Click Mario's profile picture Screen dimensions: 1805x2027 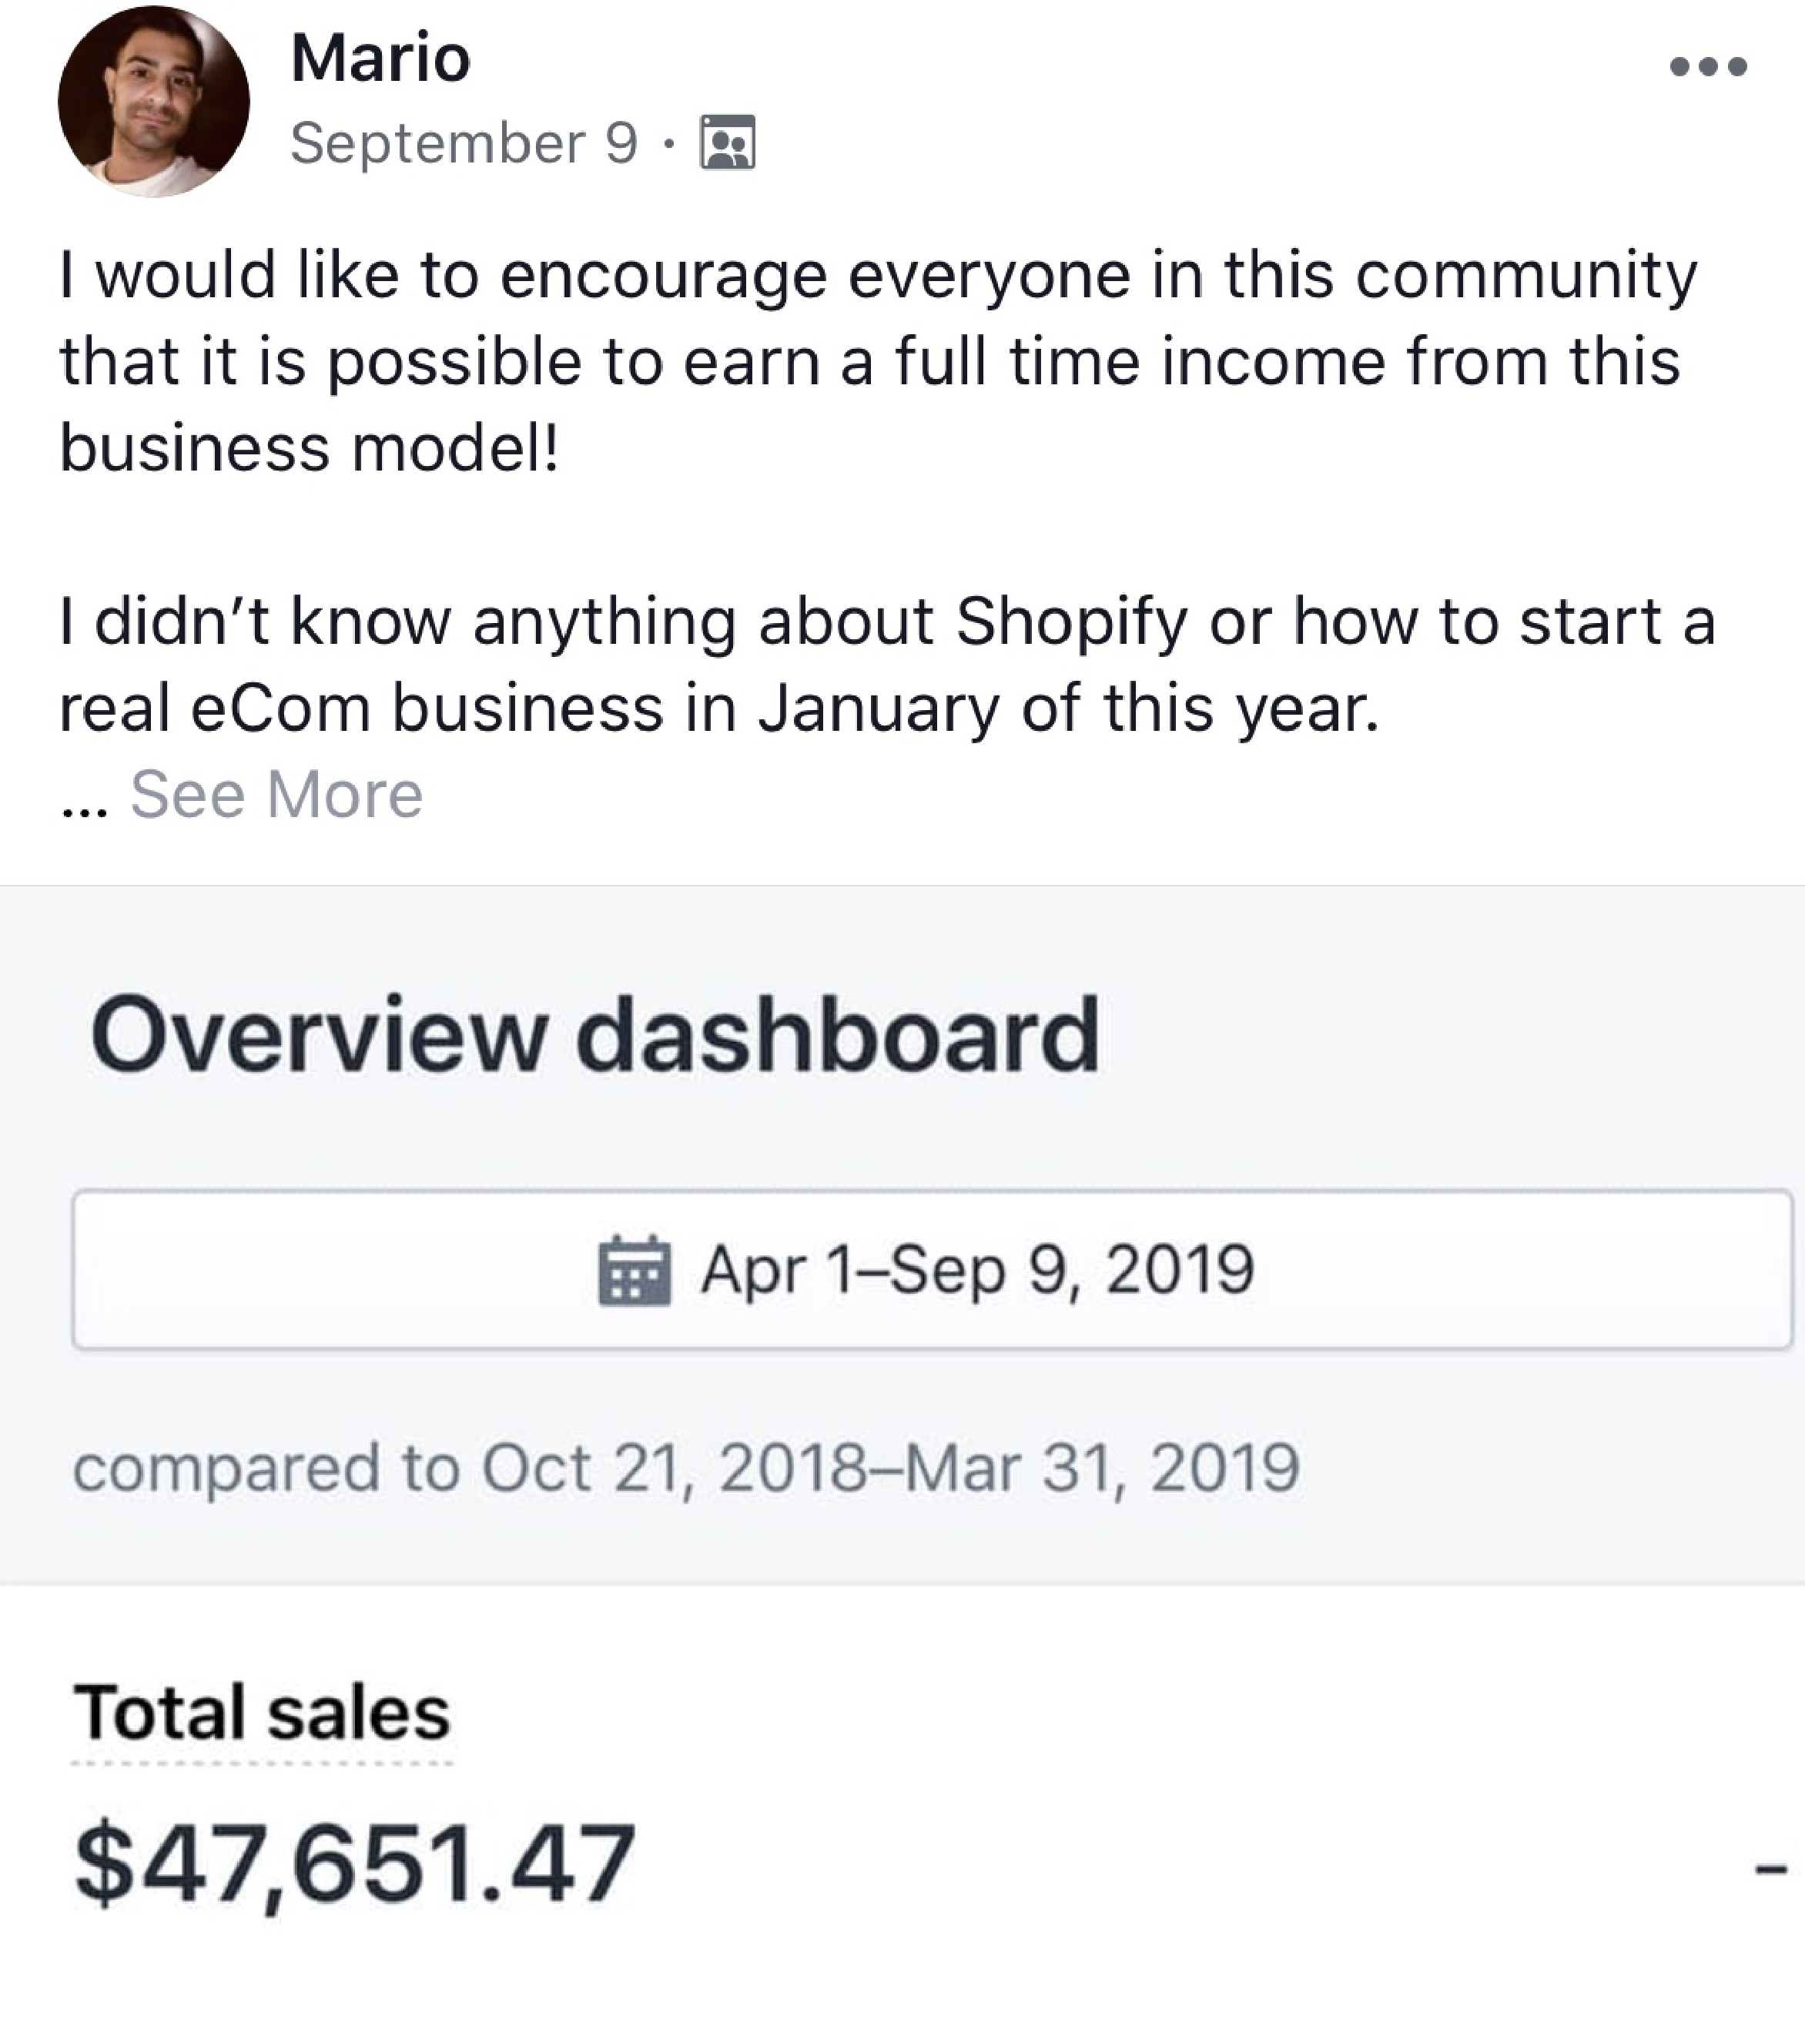(154, 101)
